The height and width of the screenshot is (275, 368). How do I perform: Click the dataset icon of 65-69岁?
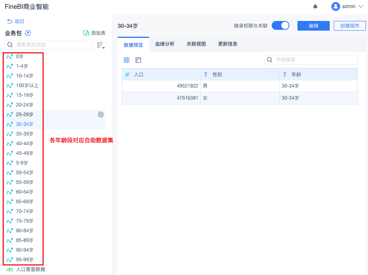(x=10, y=202)
